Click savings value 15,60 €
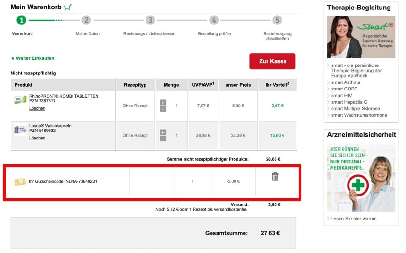This screenshot has height=253, width=406. [x=277, y=135]
